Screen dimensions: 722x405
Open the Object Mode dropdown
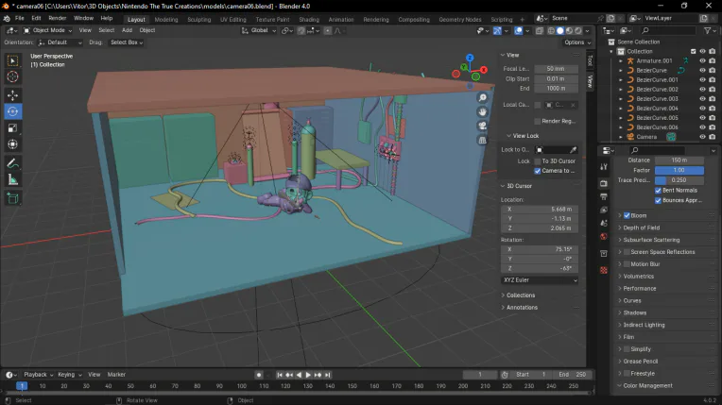(47, 30)
